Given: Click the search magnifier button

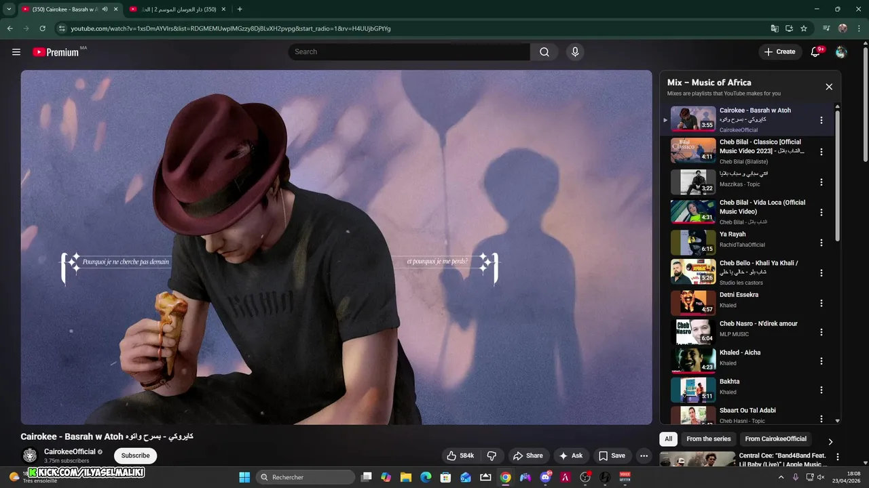Looking at the screenshot, I should click(x=544, y=52).
